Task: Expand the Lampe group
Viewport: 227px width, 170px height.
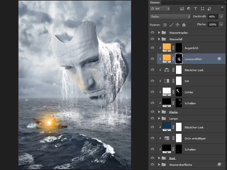Action: pos(159,118)
